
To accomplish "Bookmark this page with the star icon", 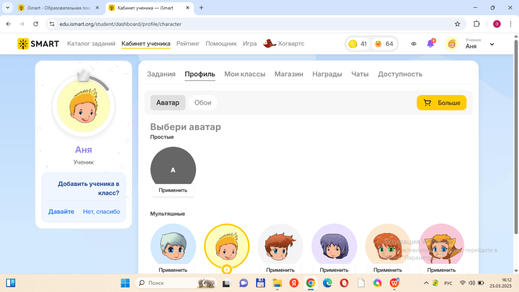I will [x=457, y=24].
